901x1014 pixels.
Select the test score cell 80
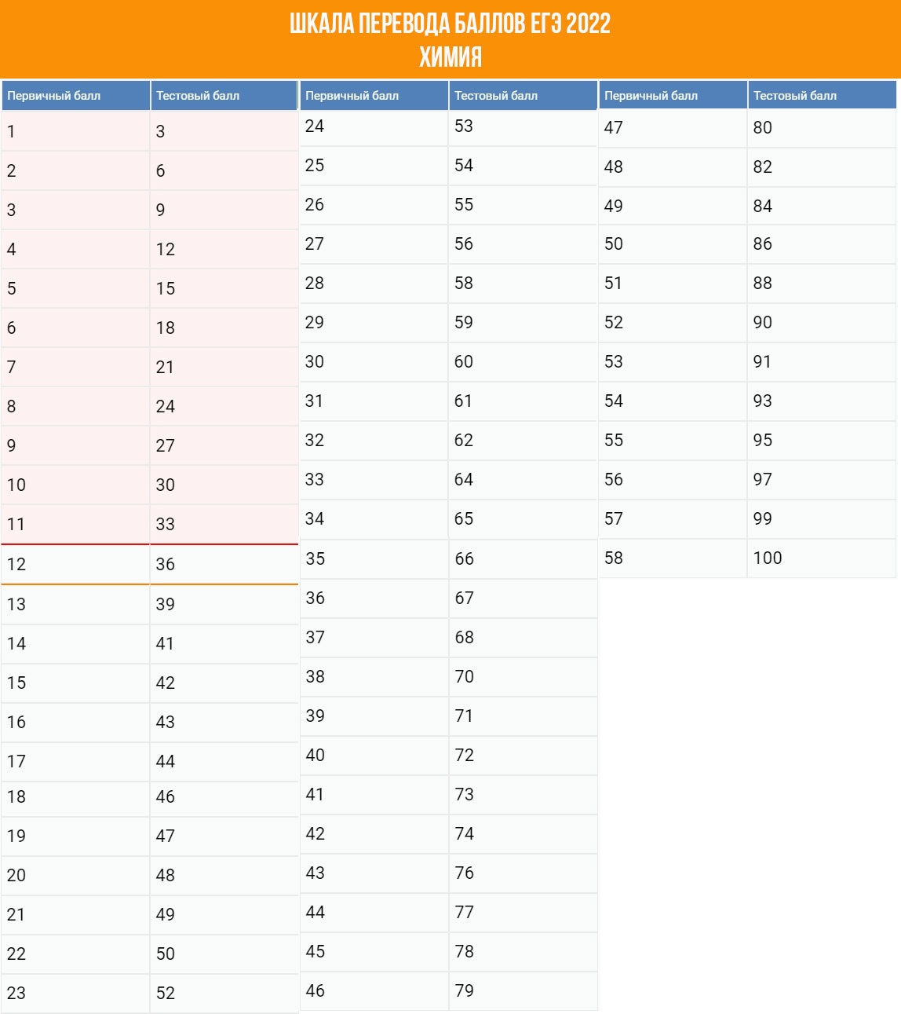(x=822, y=128)
